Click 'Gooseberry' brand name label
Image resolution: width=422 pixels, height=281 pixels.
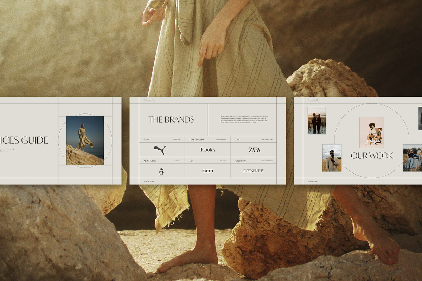pos(241,161)
